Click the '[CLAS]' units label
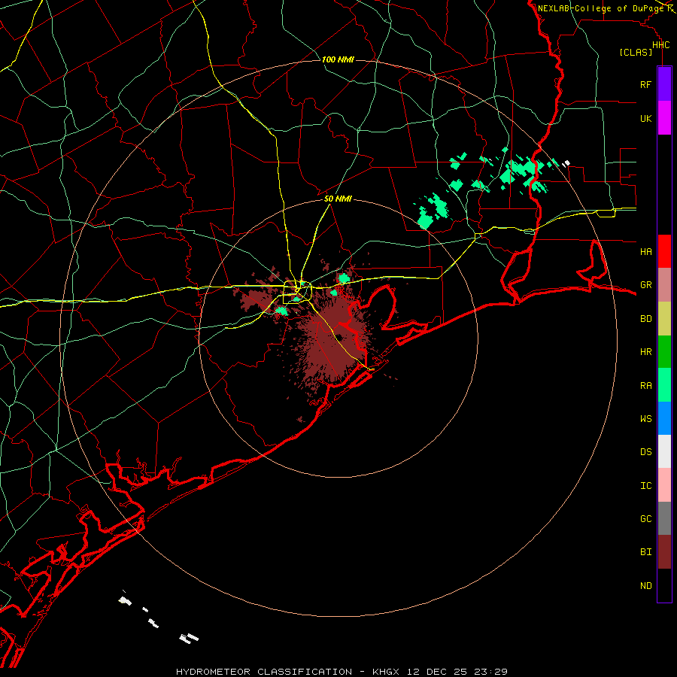Image resolution: width=677 pixels, height=677 pixels. pos(636,52)
